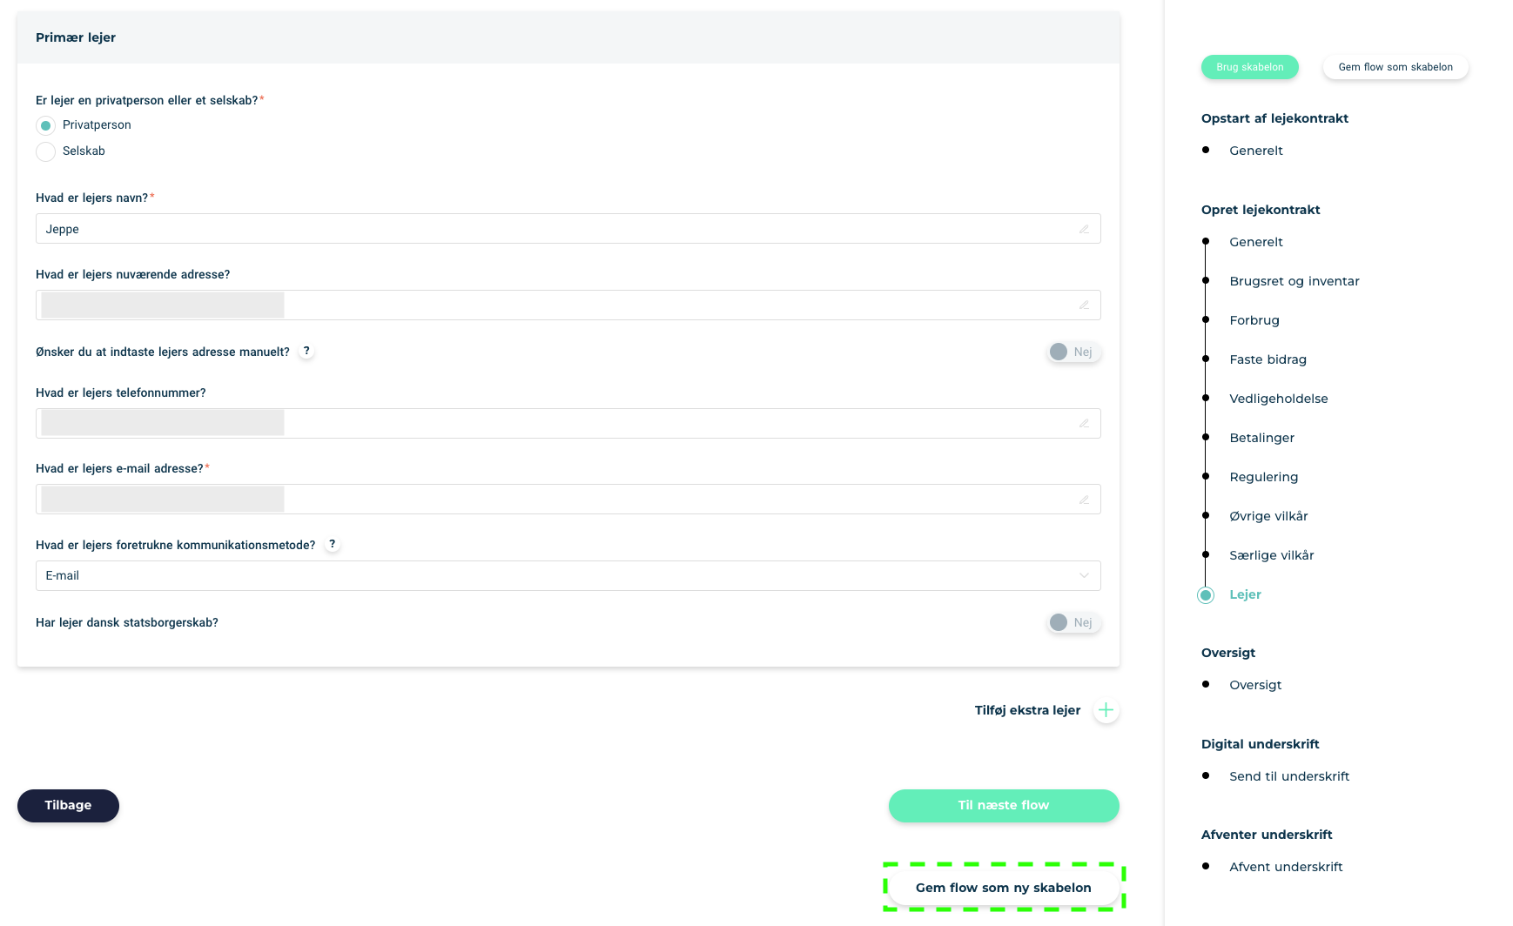The height and width of the screenshot is (926, 1513).
Task: Select the Selskab radio option
Action: tap(46, 151)
